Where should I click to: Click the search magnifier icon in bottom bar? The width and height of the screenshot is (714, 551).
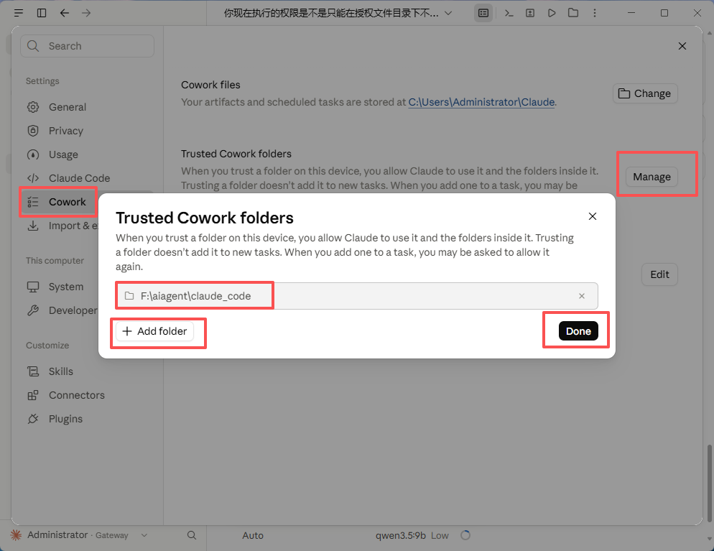[192, 535]
